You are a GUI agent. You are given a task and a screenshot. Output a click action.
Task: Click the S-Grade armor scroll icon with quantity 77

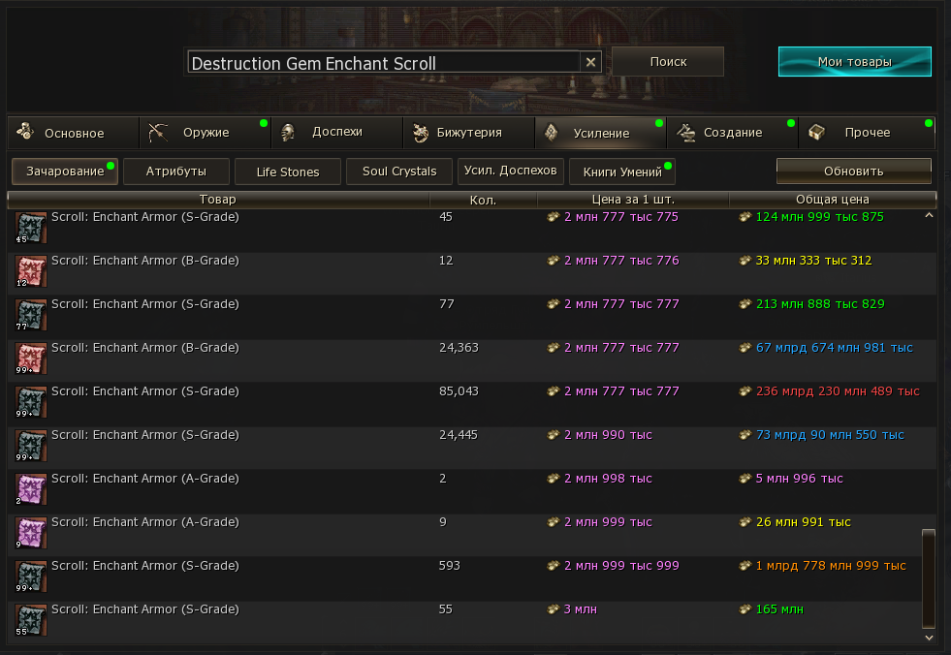(31, 314)
